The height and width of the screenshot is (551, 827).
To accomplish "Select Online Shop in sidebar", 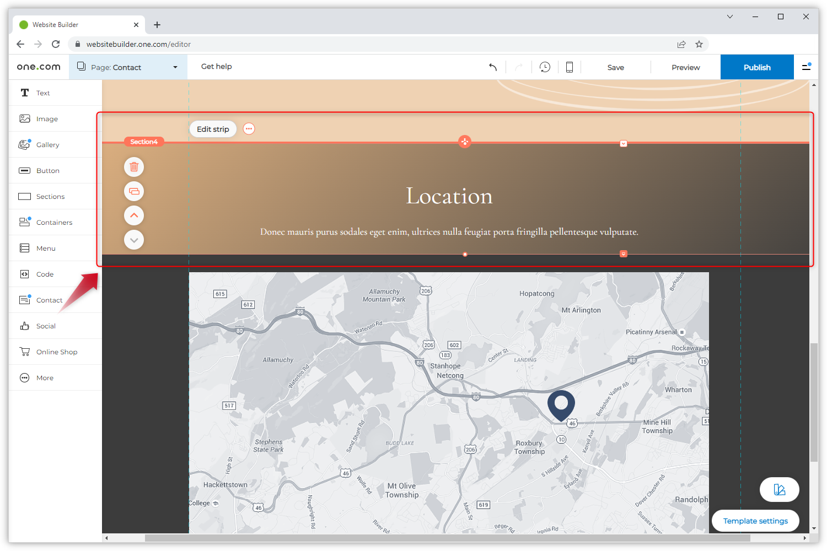I will point(56,352).
